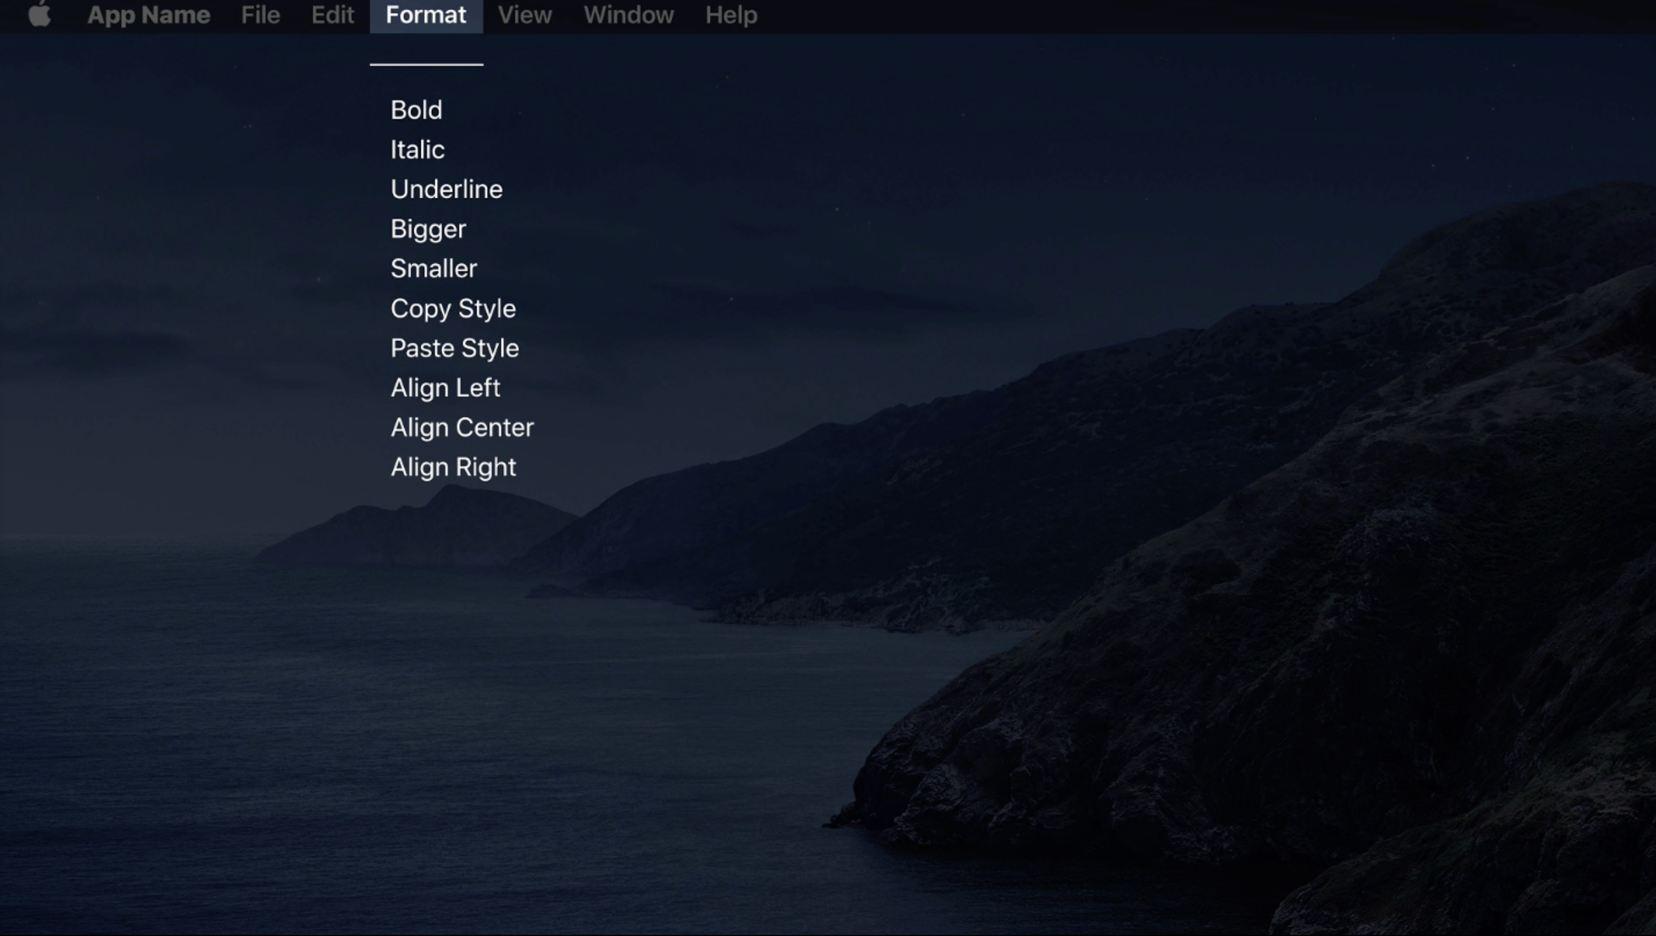Select Align Left in the menu
This screenshot has width=1656, height=936.
(445, 388)
